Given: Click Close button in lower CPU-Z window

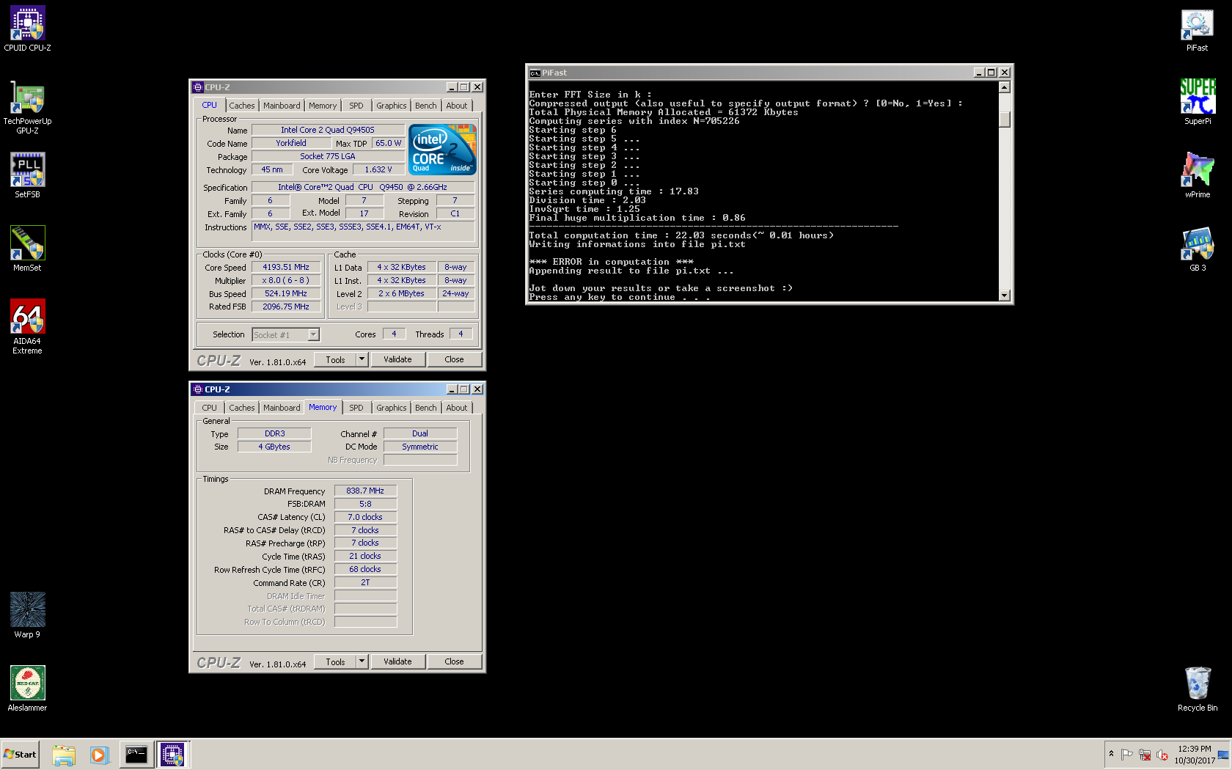Looking at the screenshot, I should click(454, 661).
